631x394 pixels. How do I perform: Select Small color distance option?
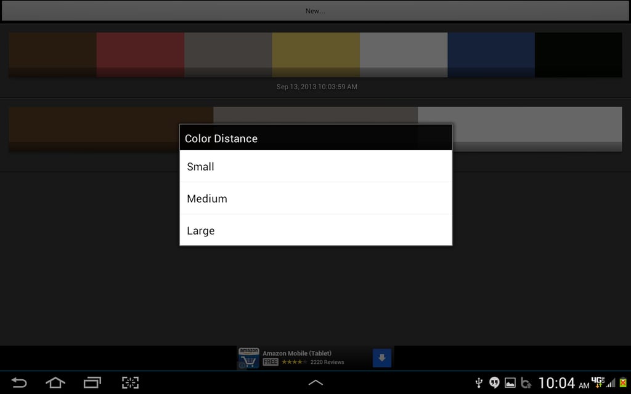(x=315, y=166)
